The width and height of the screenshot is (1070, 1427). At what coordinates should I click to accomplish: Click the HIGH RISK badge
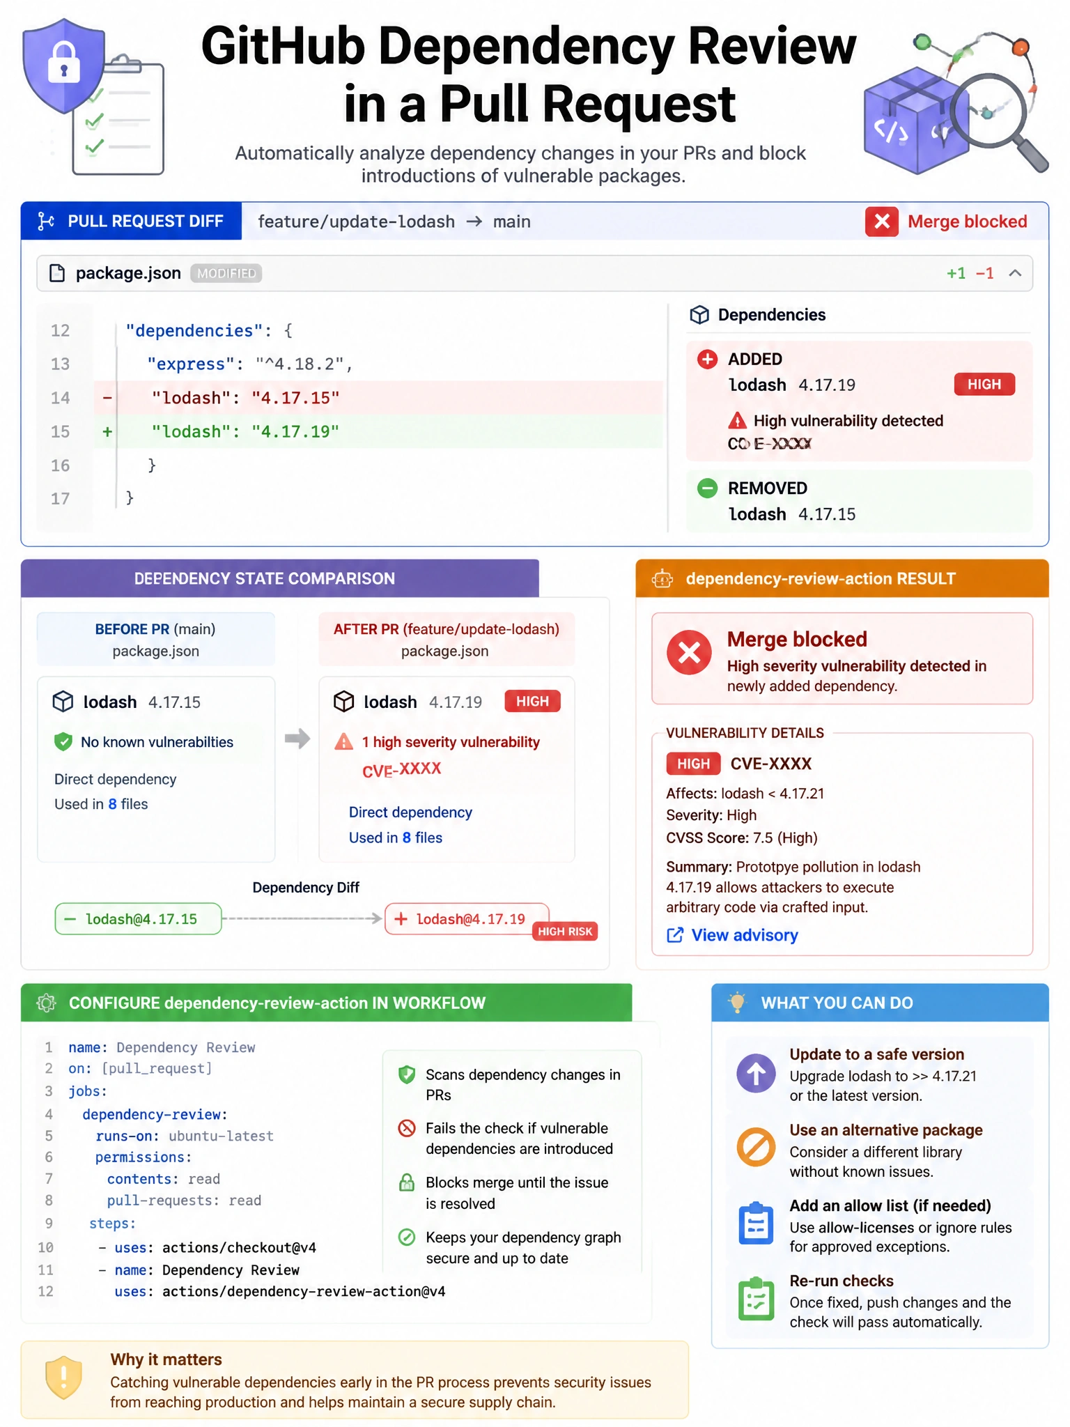pyautogui.click(x=565, y=932)
